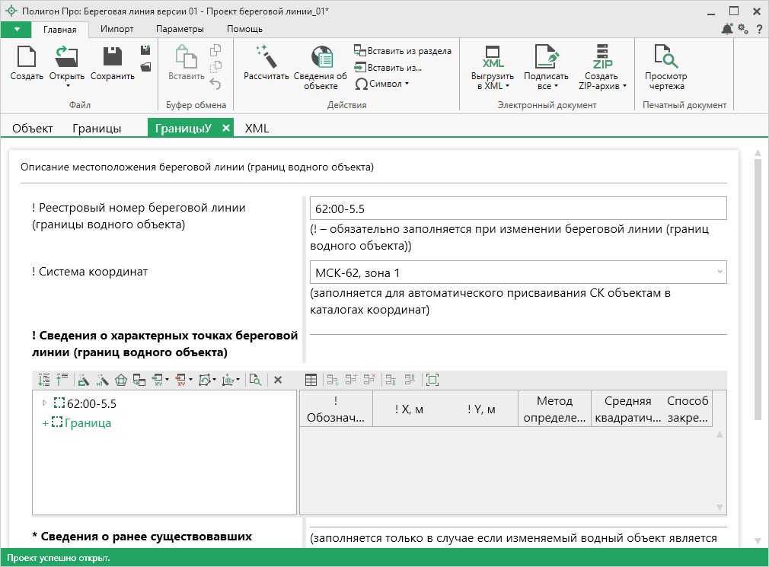Viewport: 769px width, 567px height.
Task: Click the Создать new file icon
Action: point(27,57)
